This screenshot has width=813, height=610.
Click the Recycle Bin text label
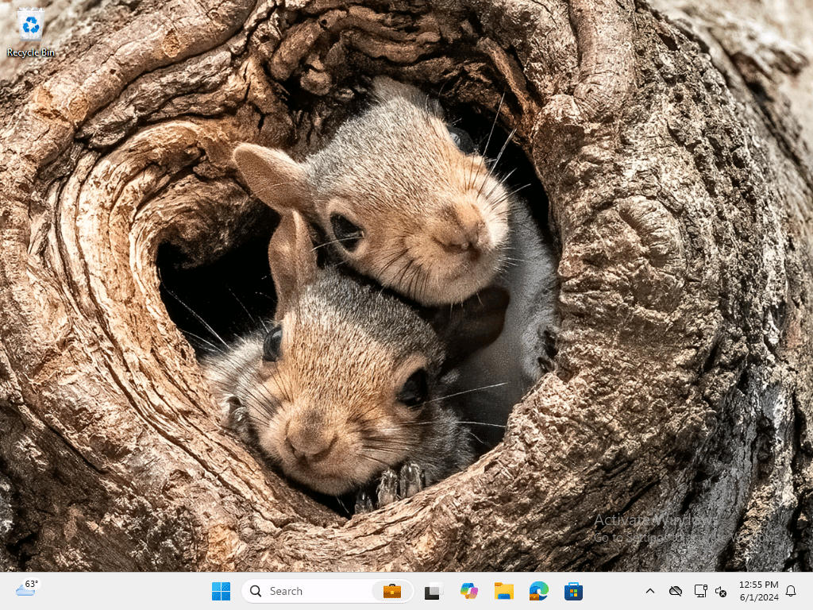point(31,52)
